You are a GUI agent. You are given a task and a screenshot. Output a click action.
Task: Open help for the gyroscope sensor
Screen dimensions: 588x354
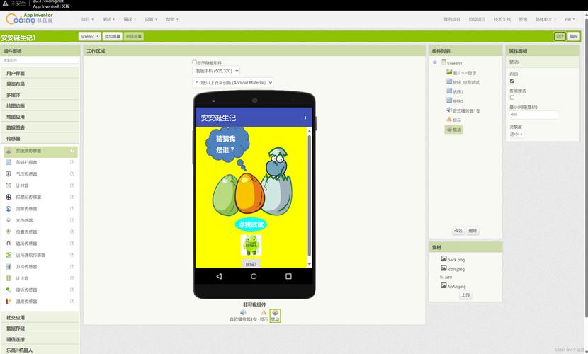[72, 197]
